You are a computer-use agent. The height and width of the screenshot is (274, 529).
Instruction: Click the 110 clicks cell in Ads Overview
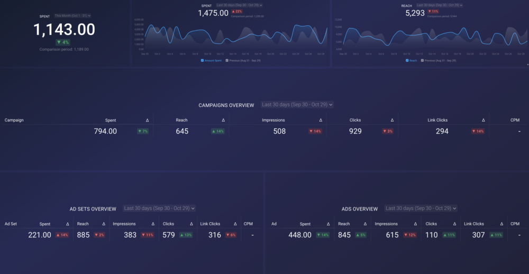point(432,235)
